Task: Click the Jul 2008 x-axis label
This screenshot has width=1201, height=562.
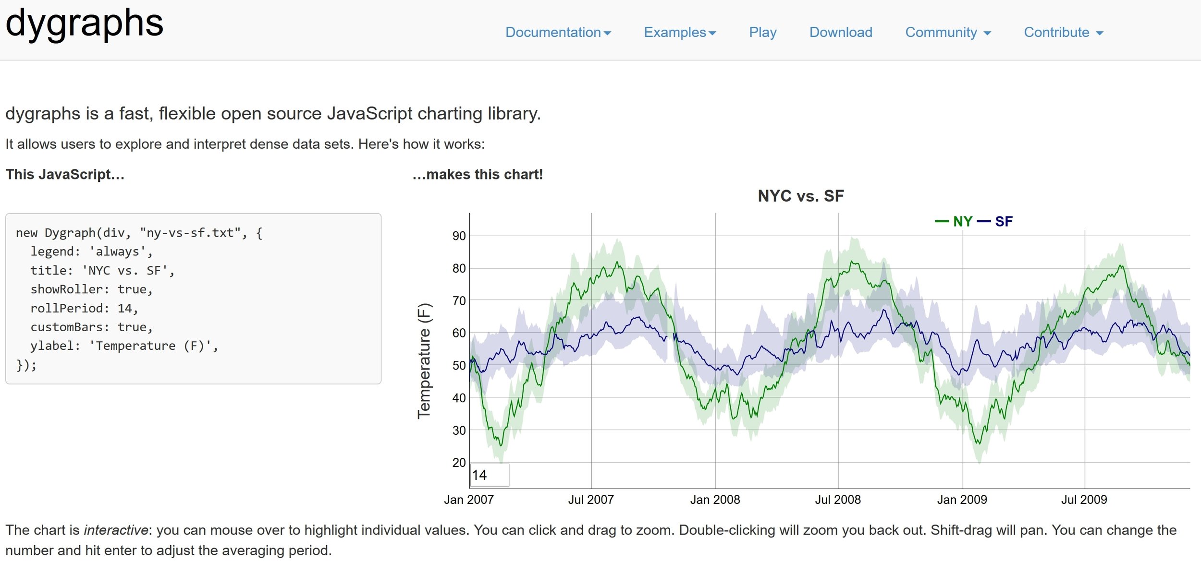Action: click(x=838, y=500)
